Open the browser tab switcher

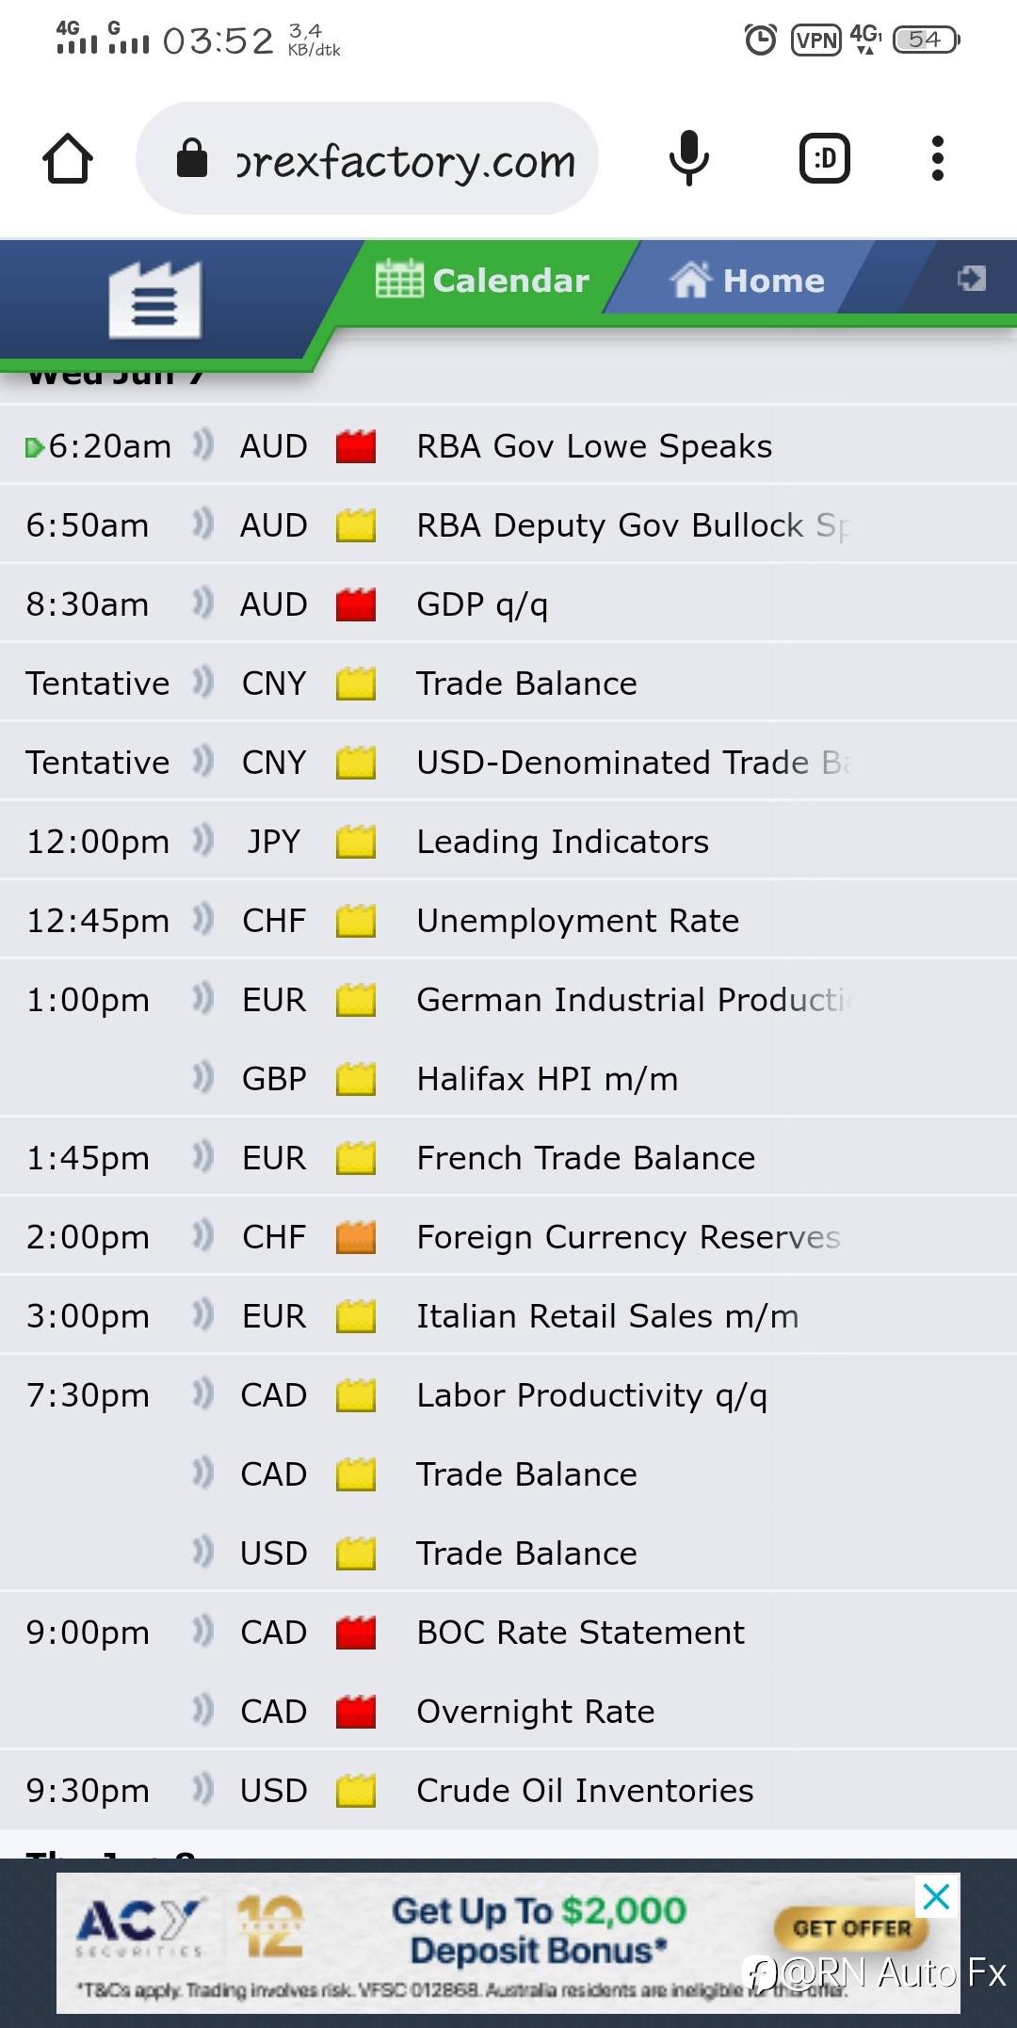pyautogui.click(x=824, y=158)
